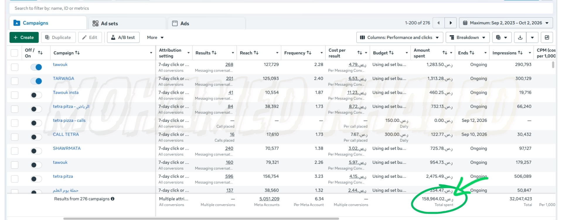Image resolution: width=562 pixels, height=220 pixels.
Task: Open the TARWAGA campaign link
Action: (64, 79)
